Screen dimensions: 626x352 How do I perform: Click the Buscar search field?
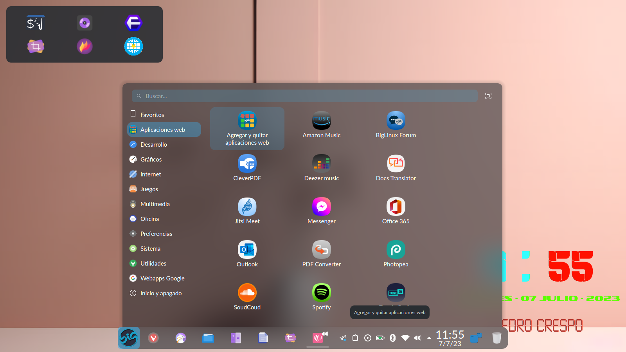(x=305, y=96)
